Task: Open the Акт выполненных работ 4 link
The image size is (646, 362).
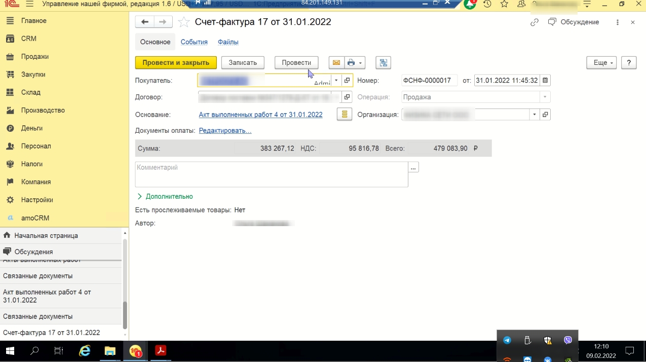Action: click(260, 115)
